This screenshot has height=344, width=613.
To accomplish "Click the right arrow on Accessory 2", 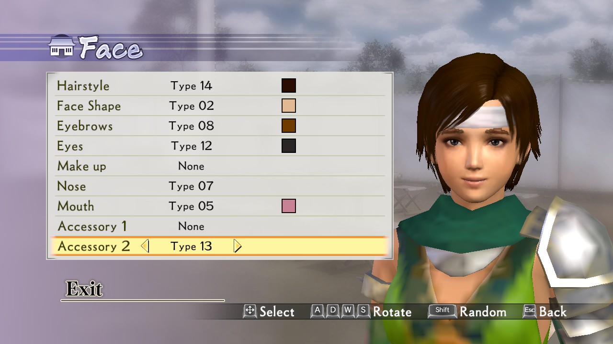I will 238,246.
